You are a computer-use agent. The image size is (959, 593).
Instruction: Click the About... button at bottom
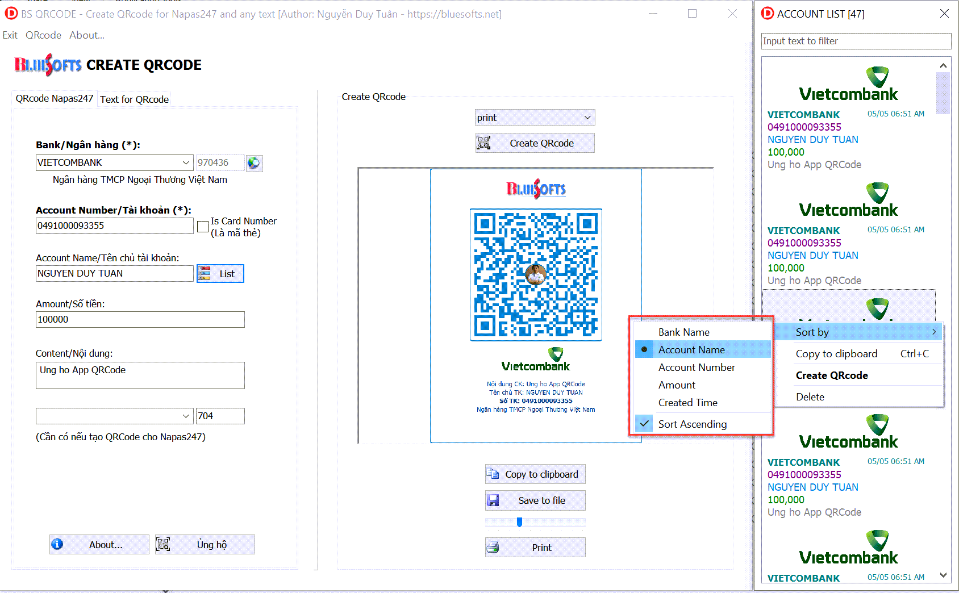coord(99,544)
